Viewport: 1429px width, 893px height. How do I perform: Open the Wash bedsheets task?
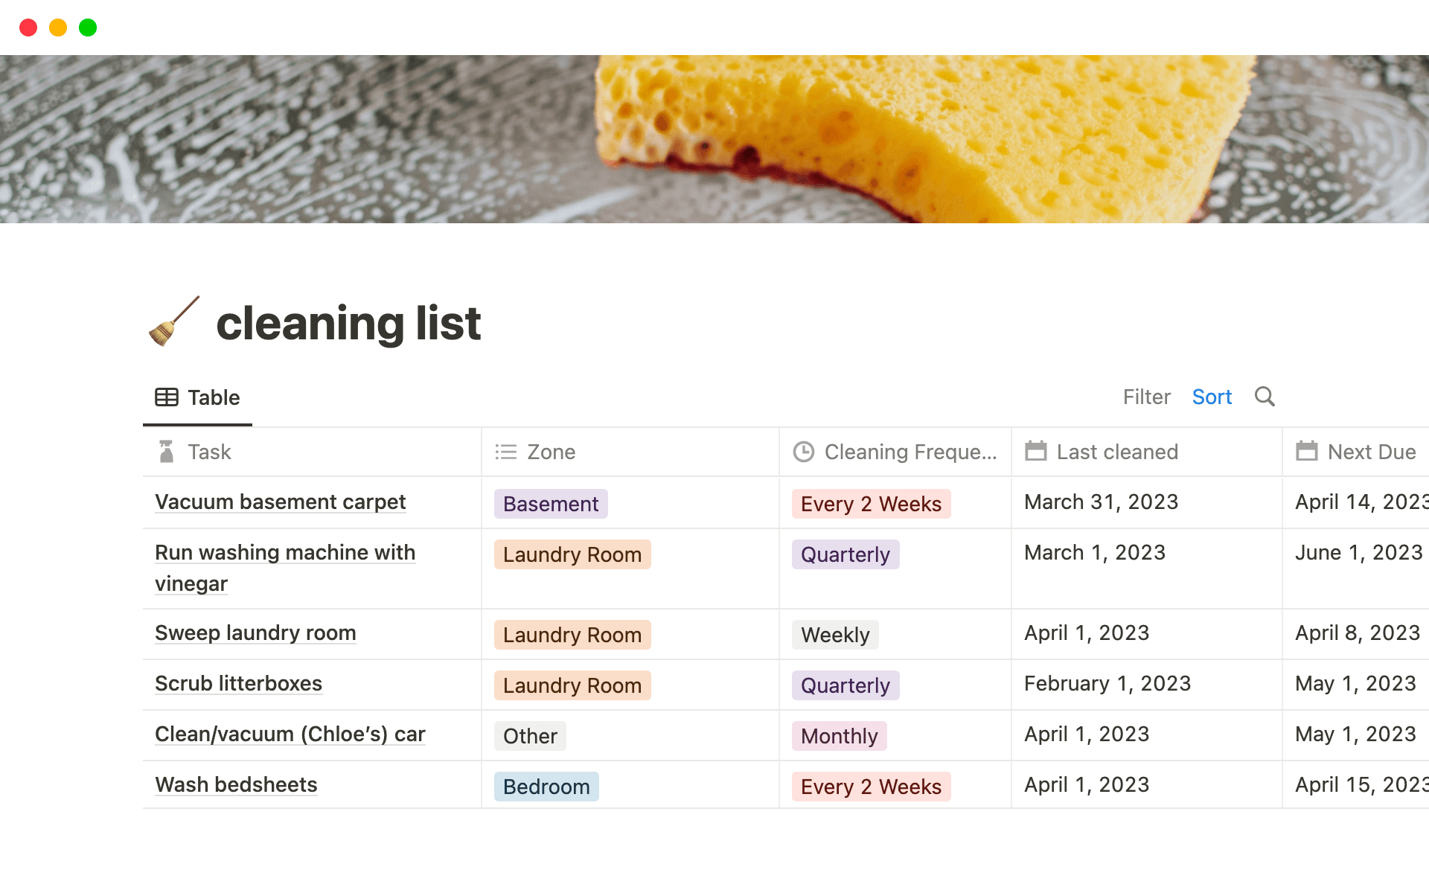(x=236, y=784)
